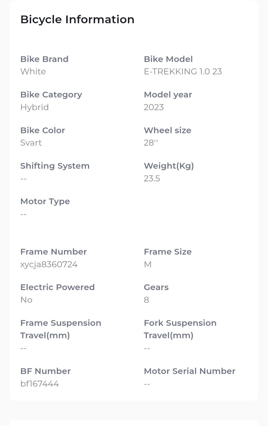The width and height of the screenshot is (268, 426).
Task: Select the Motor Type label
Action: coord(45,201)
